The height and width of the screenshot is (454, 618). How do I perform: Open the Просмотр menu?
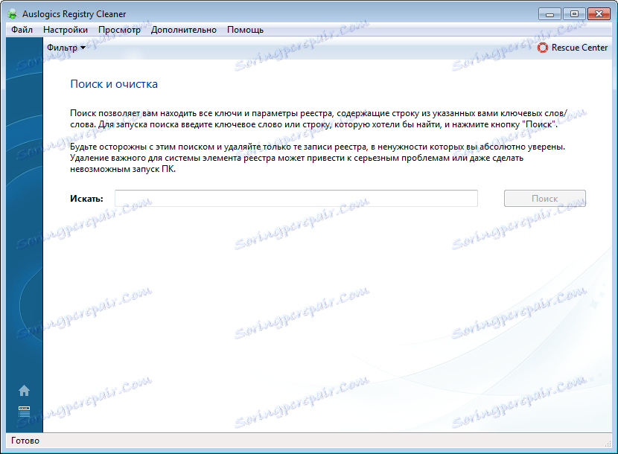click(x=119, y=30)
